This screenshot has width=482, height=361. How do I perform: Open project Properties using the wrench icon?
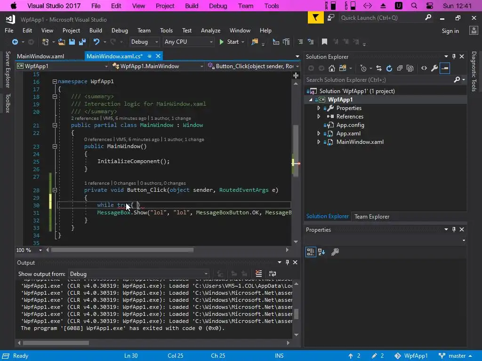[434, 68]
